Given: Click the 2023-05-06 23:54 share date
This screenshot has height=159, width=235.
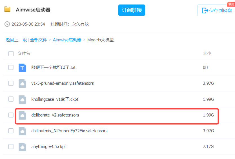Looking at the screenshot, I should pos(28,24).
